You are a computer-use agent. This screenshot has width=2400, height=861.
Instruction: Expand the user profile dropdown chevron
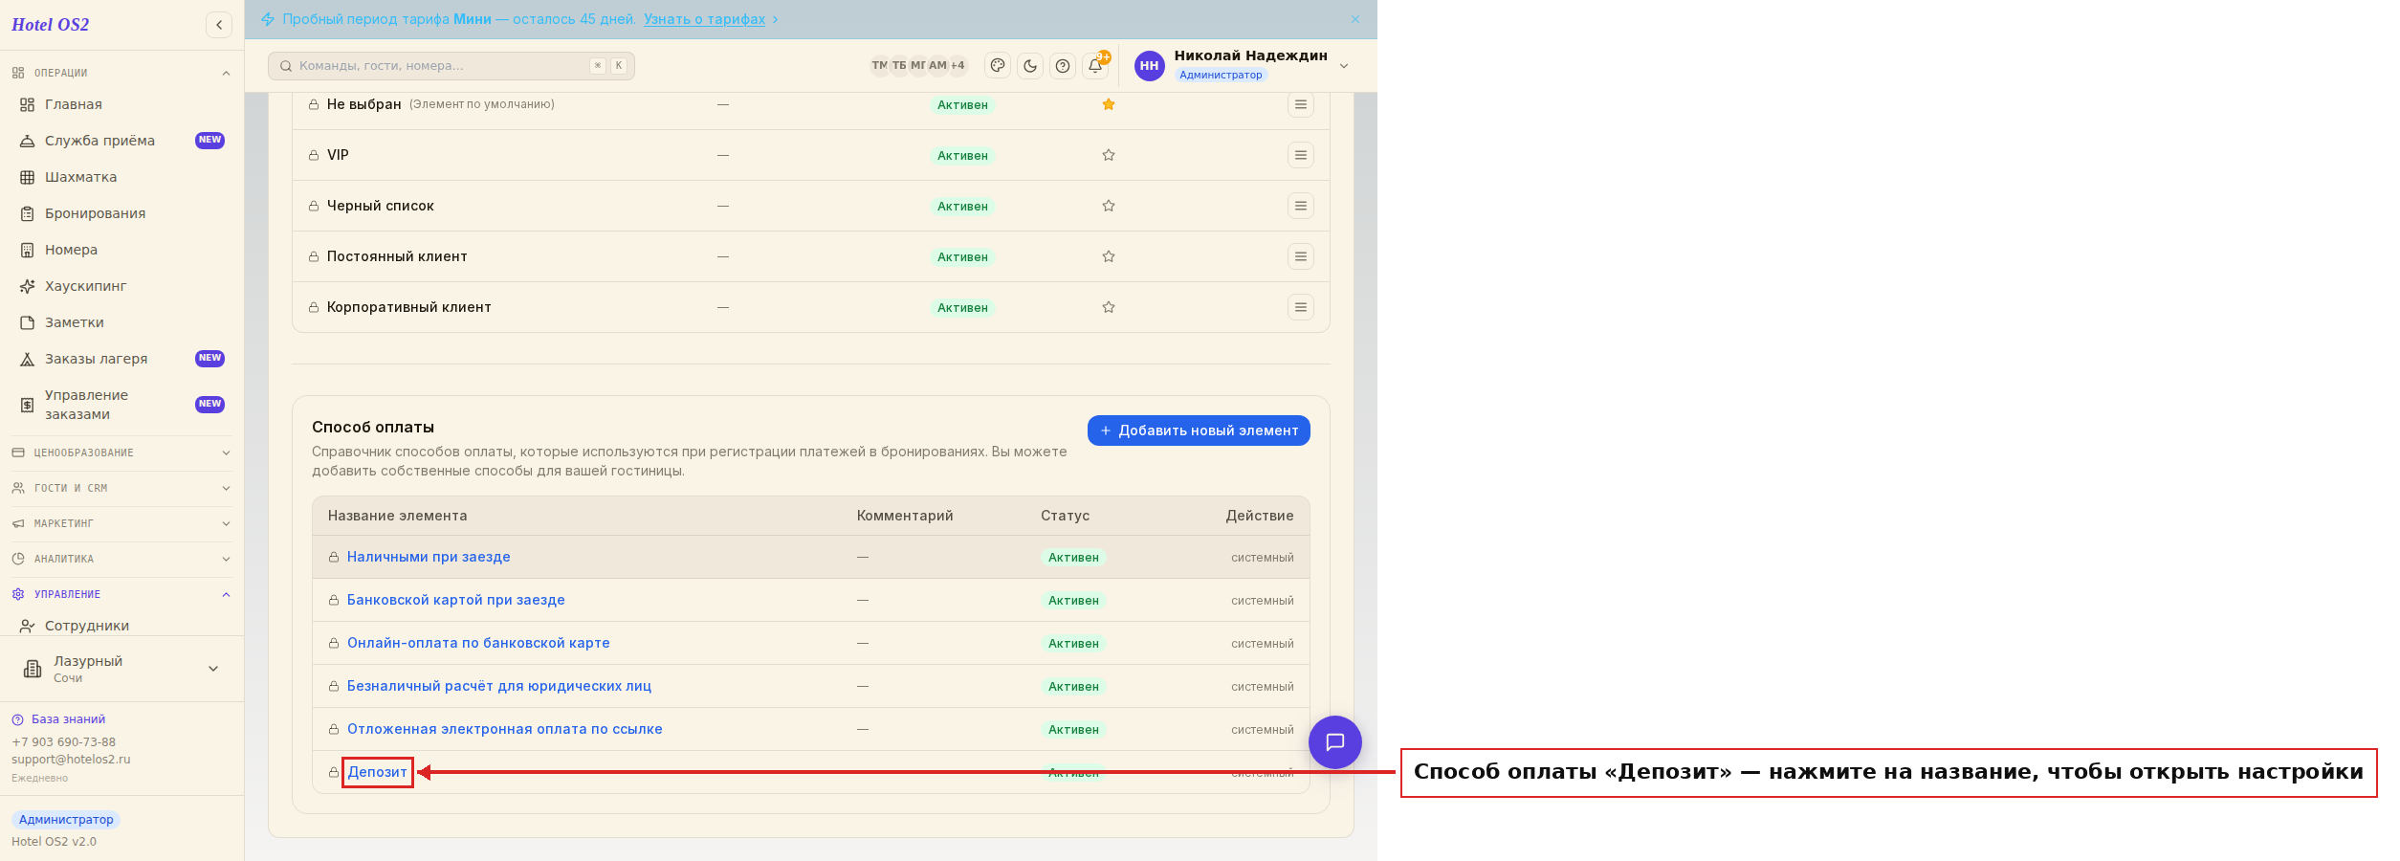pos(1344,66)
